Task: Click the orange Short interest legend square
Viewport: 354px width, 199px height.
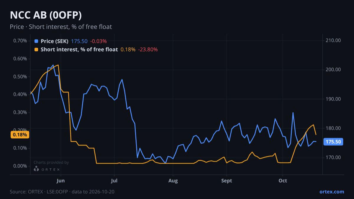Action: point(37,50)
